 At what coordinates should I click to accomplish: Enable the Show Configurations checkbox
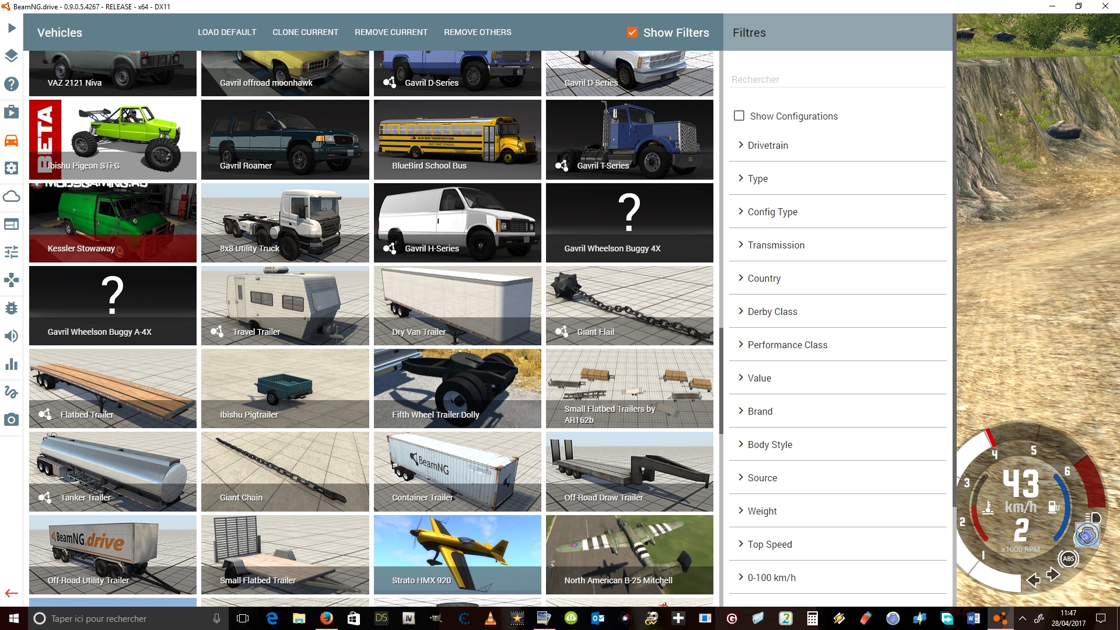[x=739, y=116]
